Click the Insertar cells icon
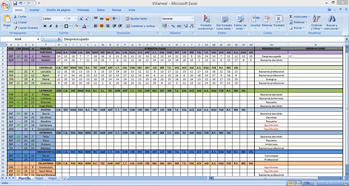Image resolution: width=349 pixels, height=186 pixels. tap(255, 19)
